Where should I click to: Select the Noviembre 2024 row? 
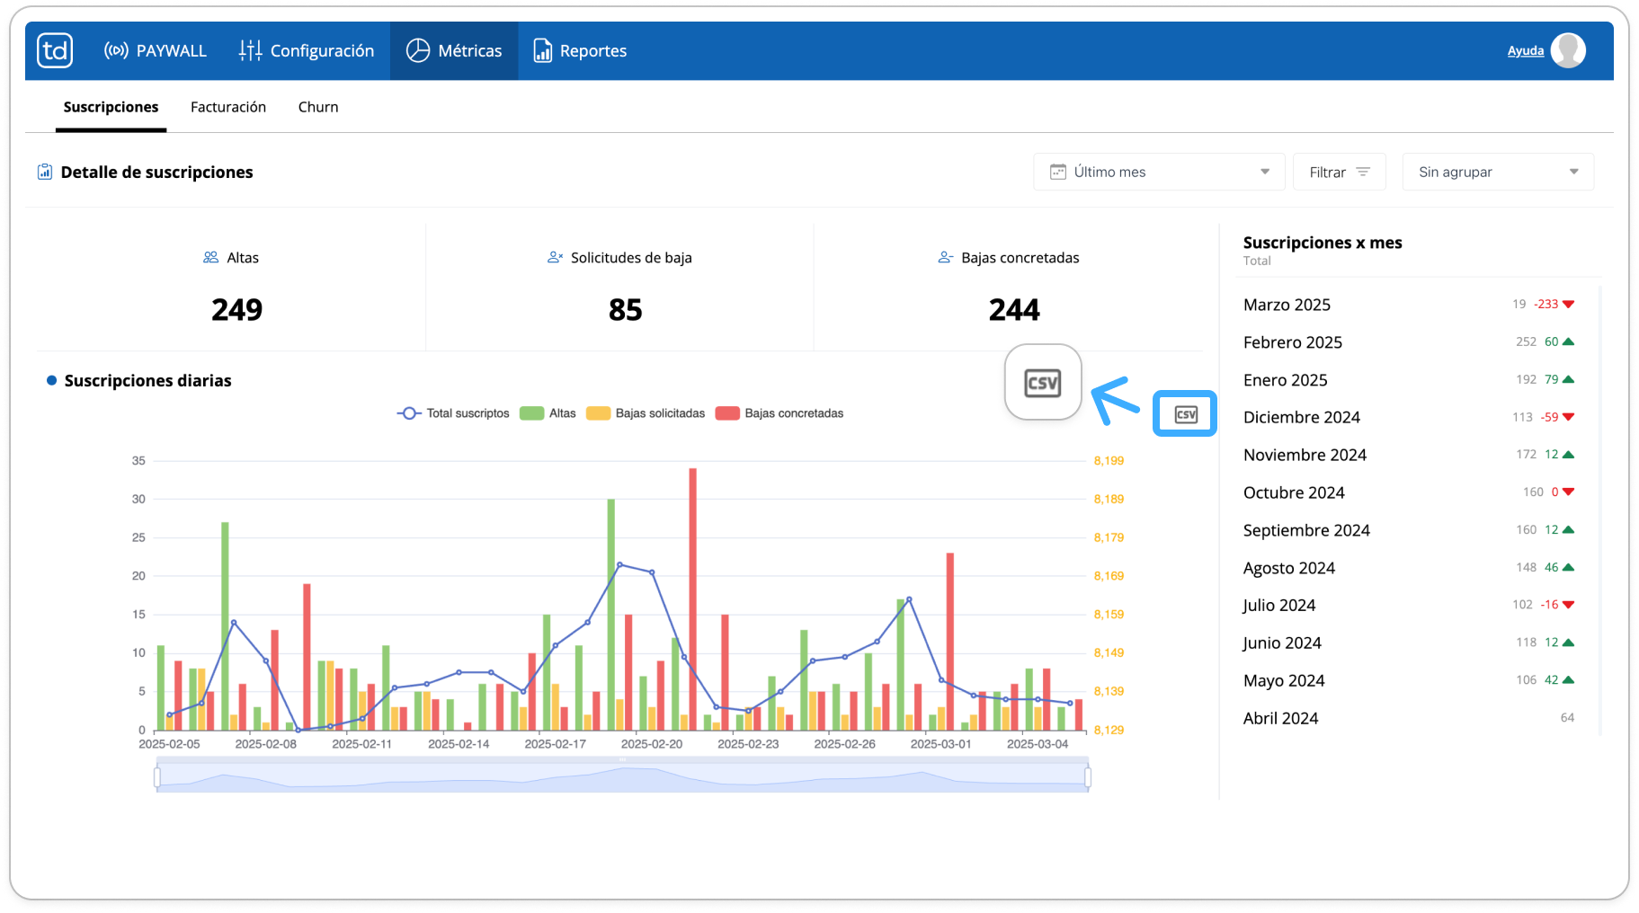(x=1409, y=455)
